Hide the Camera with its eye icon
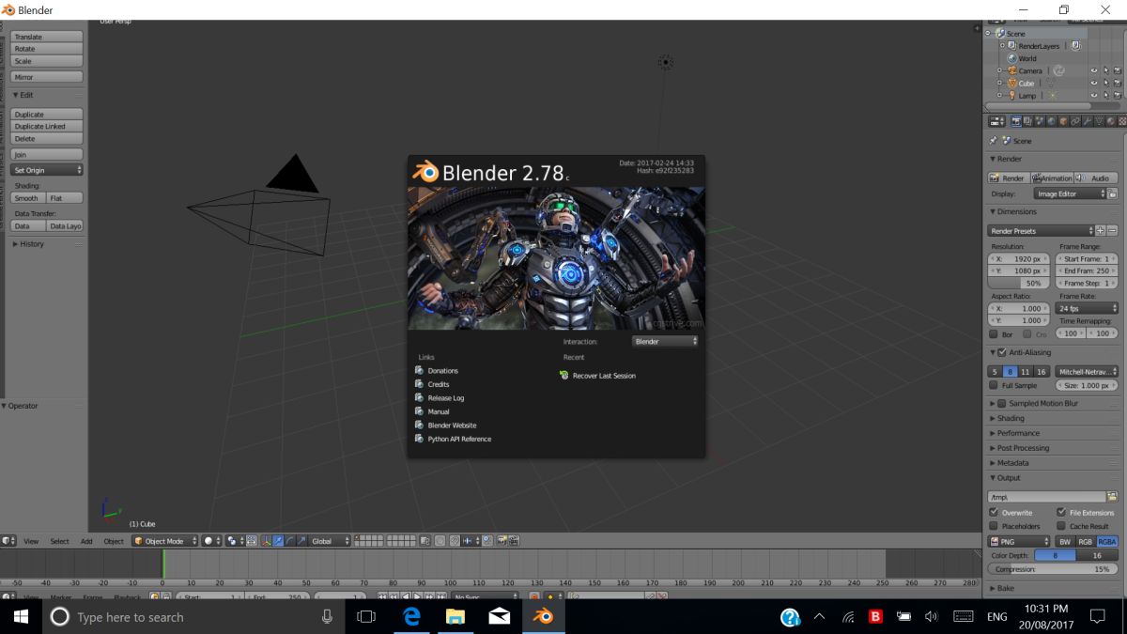 click(x=1093, y=70)
